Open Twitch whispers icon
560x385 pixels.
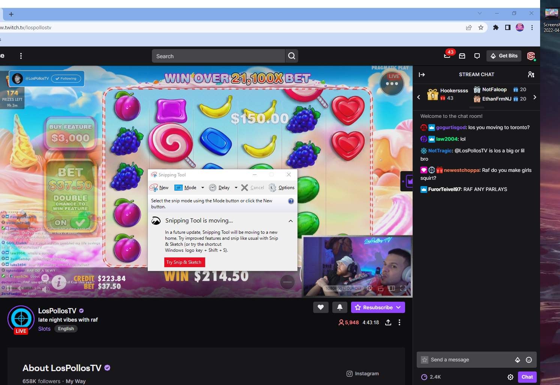tap(477, 56)
